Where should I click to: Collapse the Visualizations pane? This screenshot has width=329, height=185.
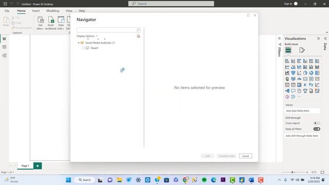click(318, 39)
